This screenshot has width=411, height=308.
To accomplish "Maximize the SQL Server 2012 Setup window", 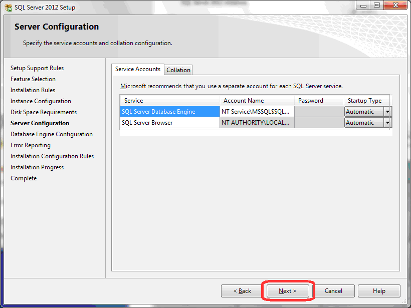I will click(376, 5).
